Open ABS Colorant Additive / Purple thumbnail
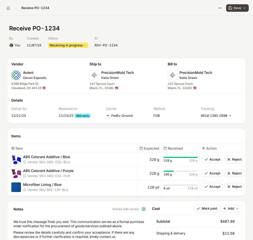The height and width of the screenshot is (240, 253). 16,173
